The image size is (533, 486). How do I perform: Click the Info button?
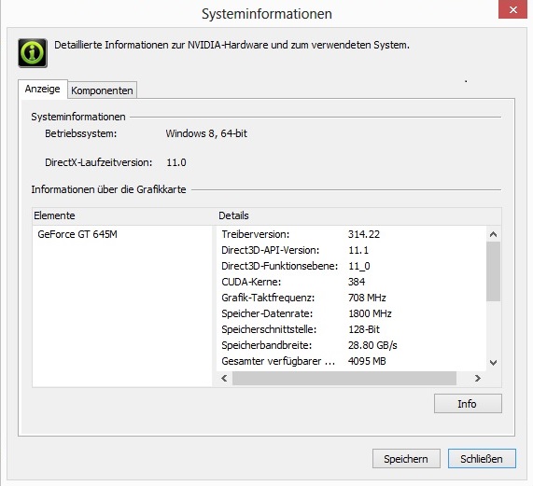pos(468,404)
